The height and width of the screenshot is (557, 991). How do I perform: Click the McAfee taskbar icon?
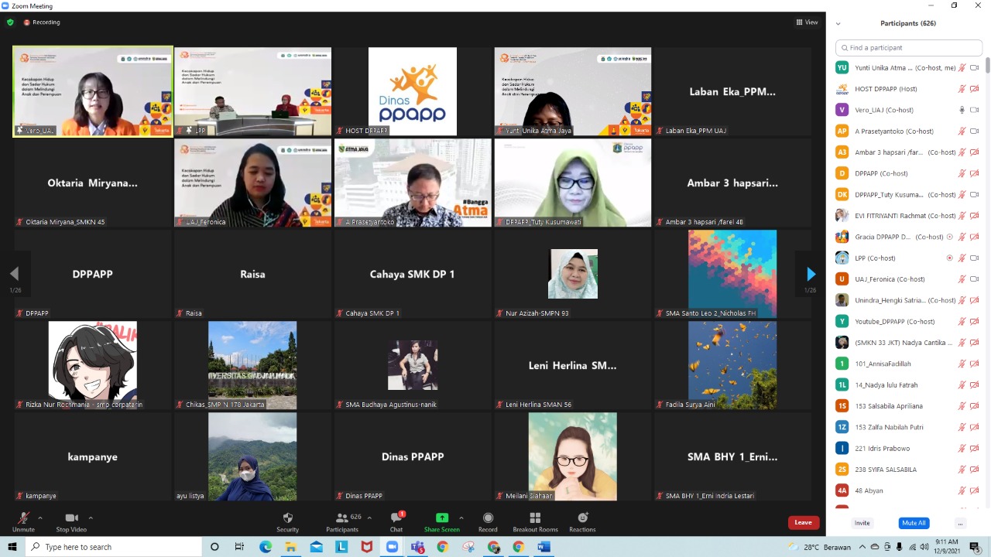366,547
